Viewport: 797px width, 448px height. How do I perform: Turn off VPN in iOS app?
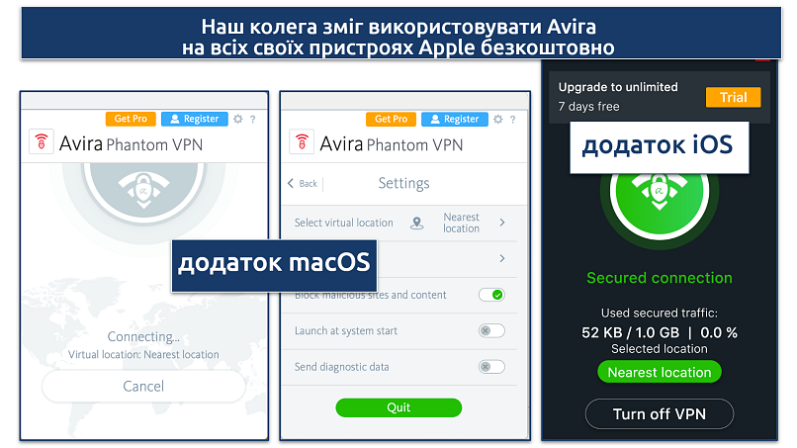[660, 414]
